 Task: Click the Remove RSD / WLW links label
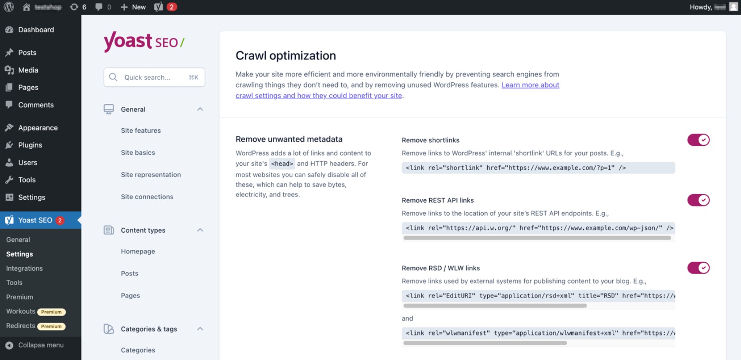440,268
